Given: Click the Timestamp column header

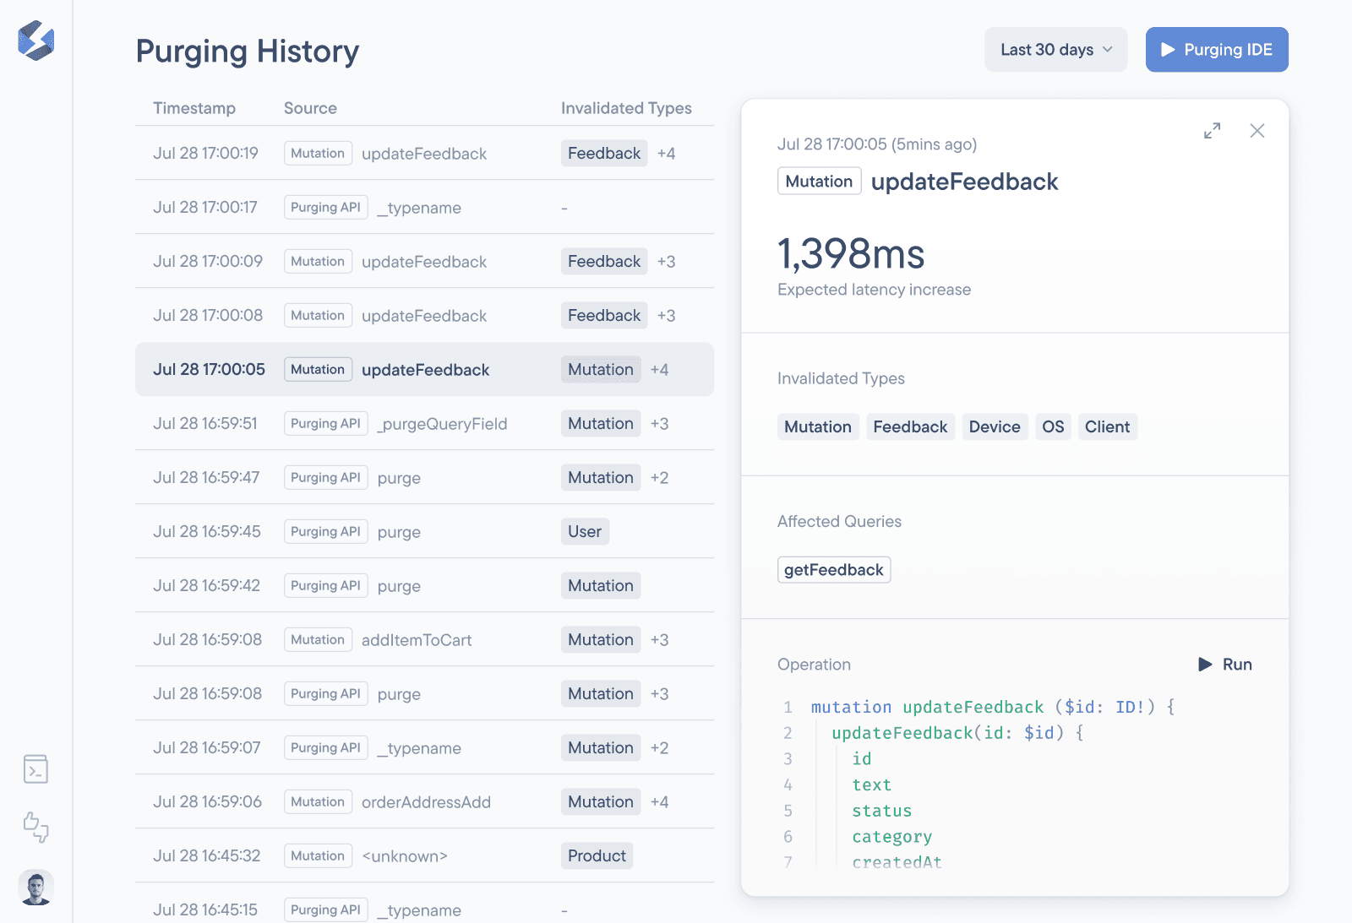Looking at the screenshot, I should (194, 108).
